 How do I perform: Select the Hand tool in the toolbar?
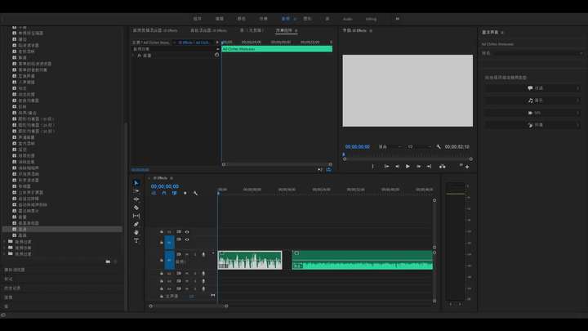136,232
